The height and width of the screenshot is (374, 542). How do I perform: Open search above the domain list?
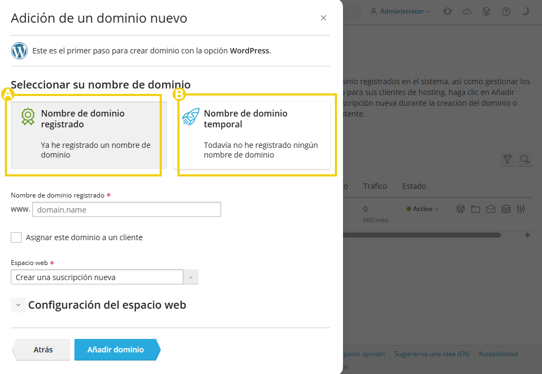(x=524, y=159)
